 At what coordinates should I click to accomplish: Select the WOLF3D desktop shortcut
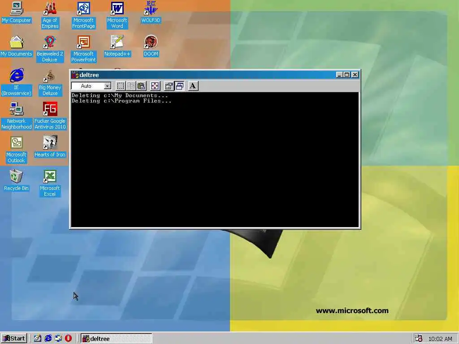tap(151, 12)
